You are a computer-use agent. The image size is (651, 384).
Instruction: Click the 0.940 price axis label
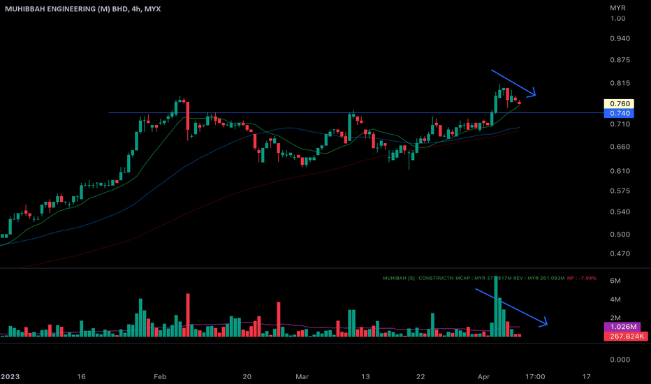620,38
